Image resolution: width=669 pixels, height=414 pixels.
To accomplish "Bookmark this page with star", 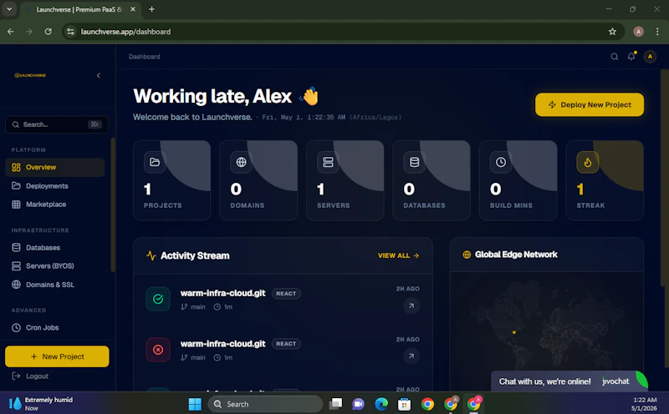I will (612, 32).
